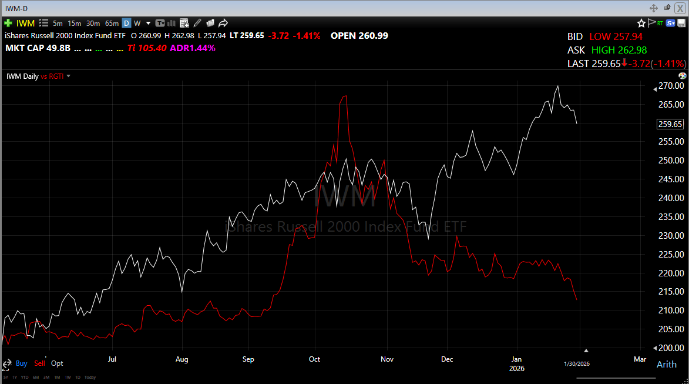The image size is (689, 384).
Task: Click the IWM ticker symbol box
Action: click(x=25, y=24)
